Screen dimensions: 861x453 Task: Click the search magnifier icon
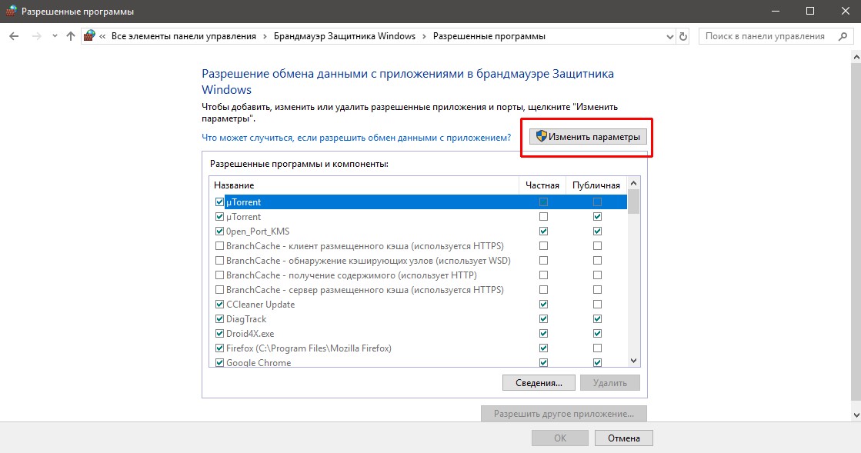843,36
